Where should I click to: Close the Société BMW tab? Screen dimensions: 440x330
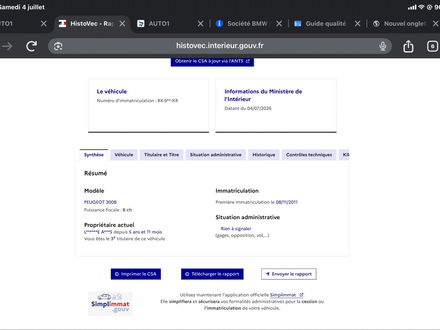point(279,23)
